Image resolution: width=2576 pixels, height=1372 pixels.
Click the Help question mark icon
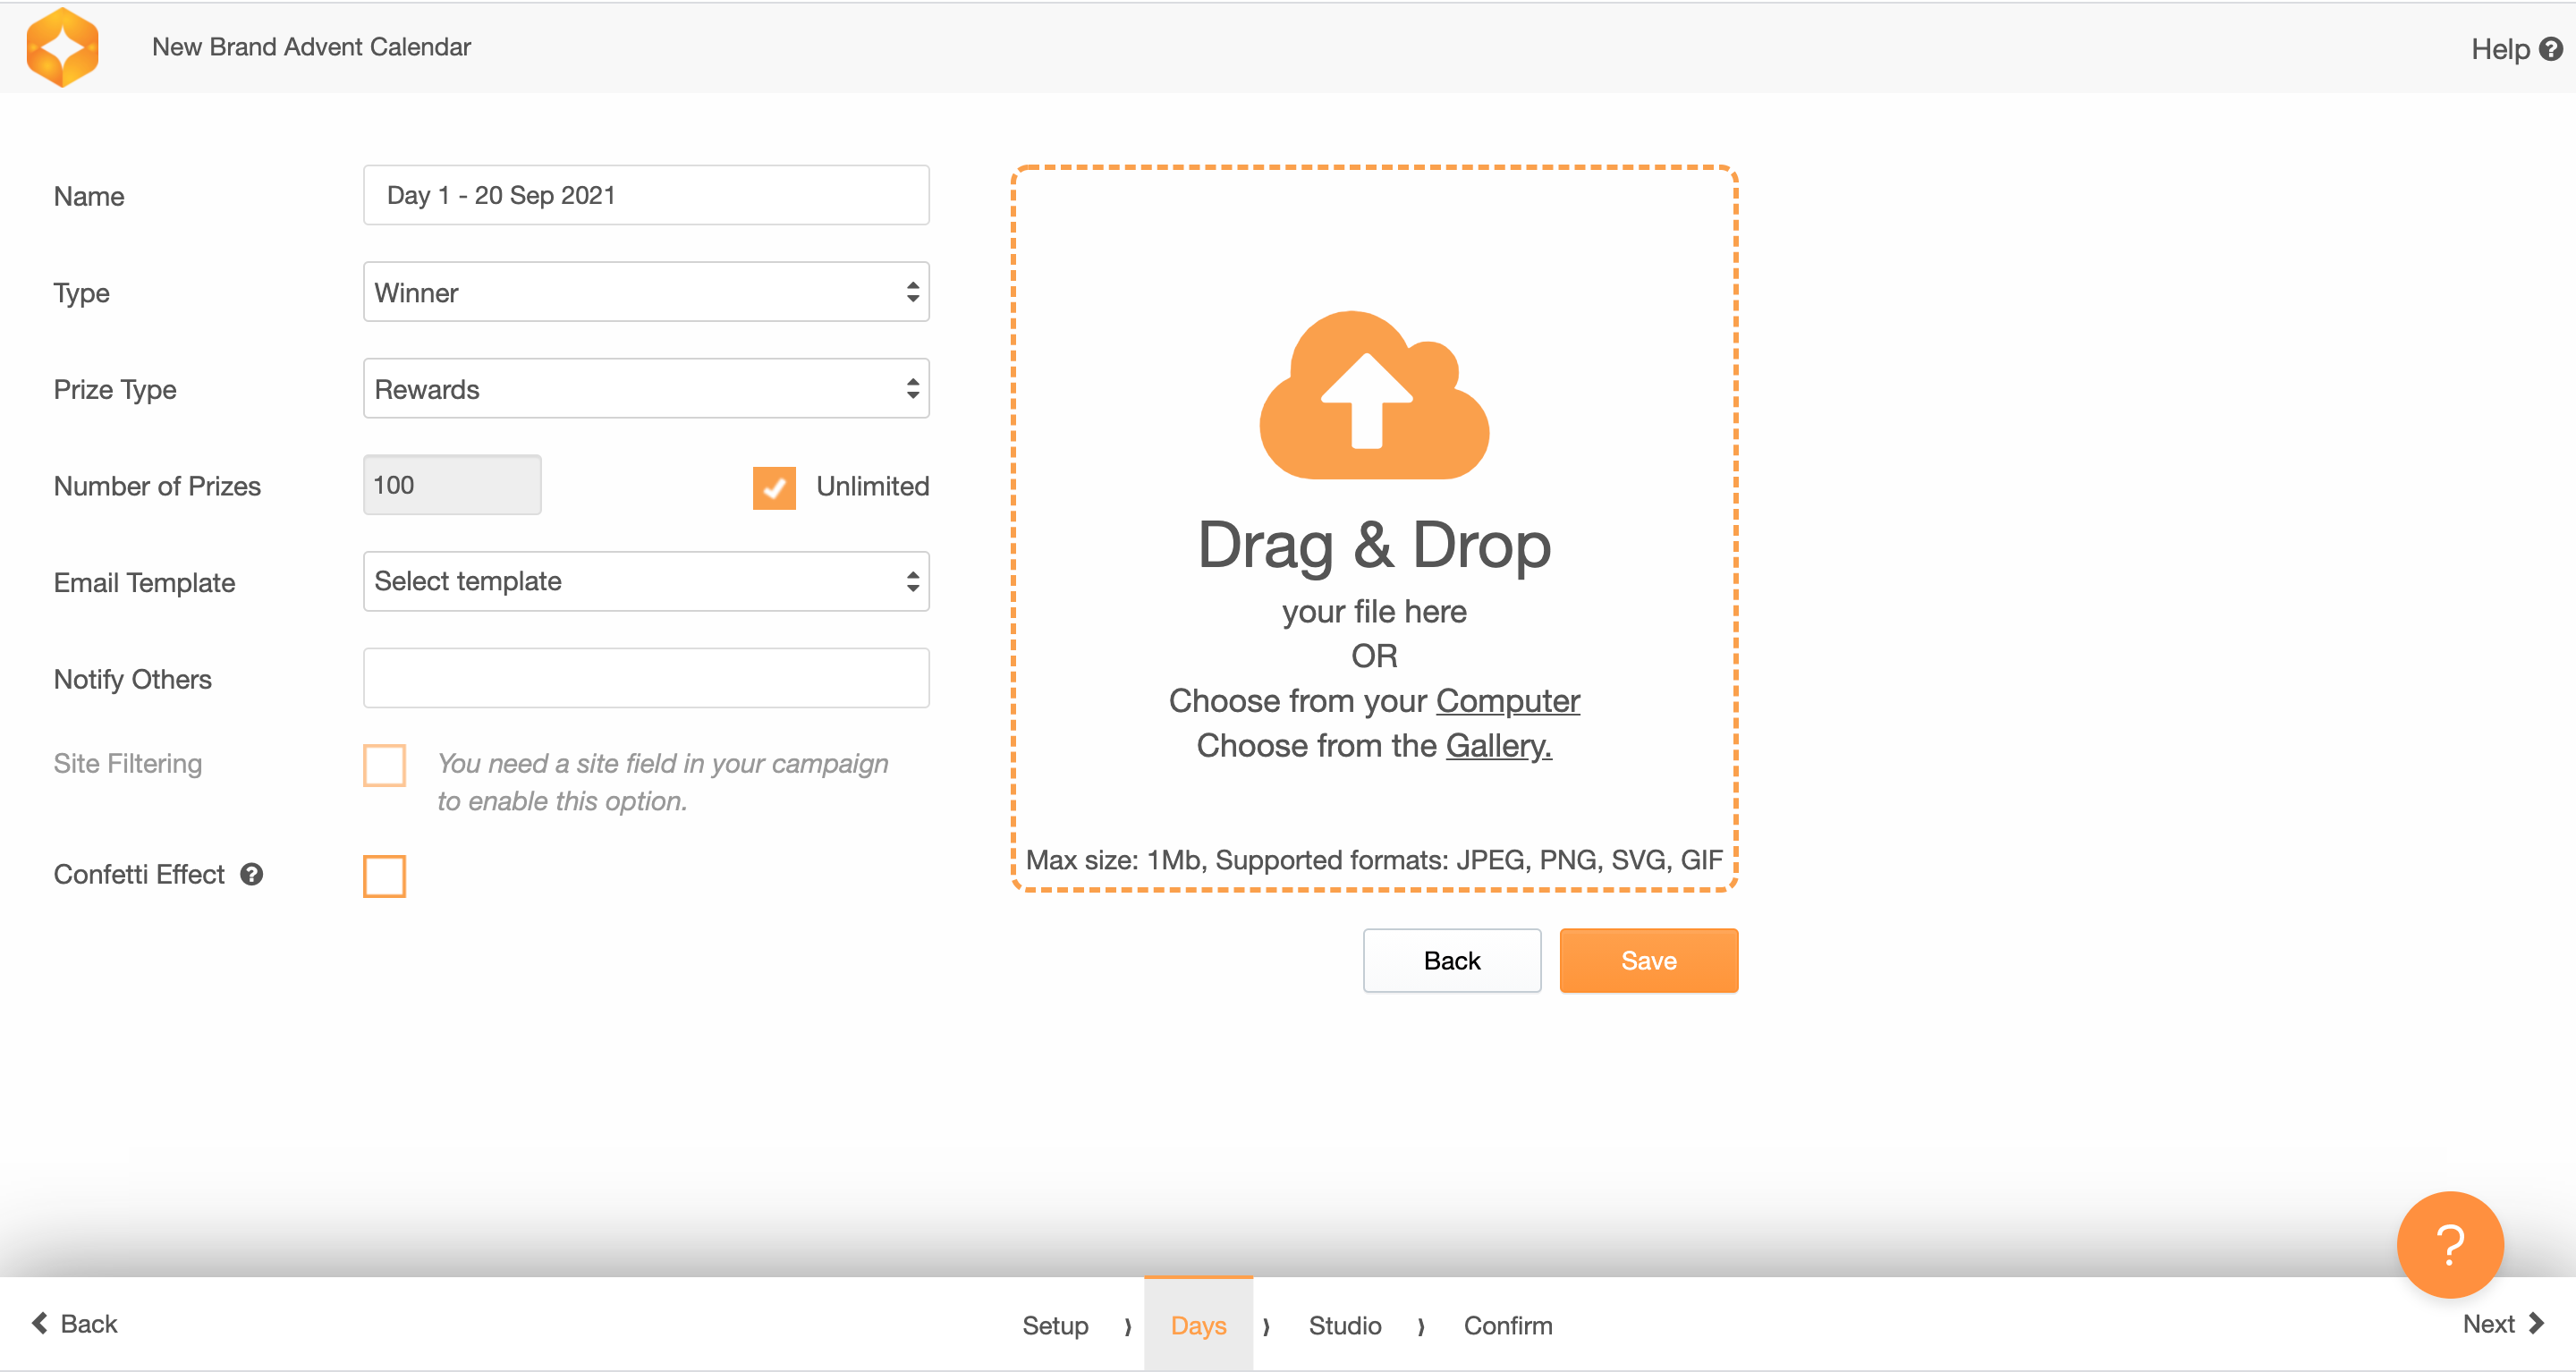(x=2551, y=49)
